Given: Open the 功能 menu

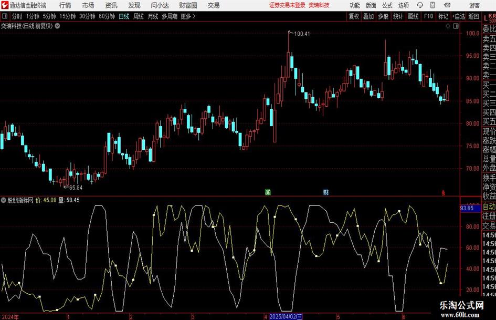Looking at the screenshot, I should (x=355, y=5).
